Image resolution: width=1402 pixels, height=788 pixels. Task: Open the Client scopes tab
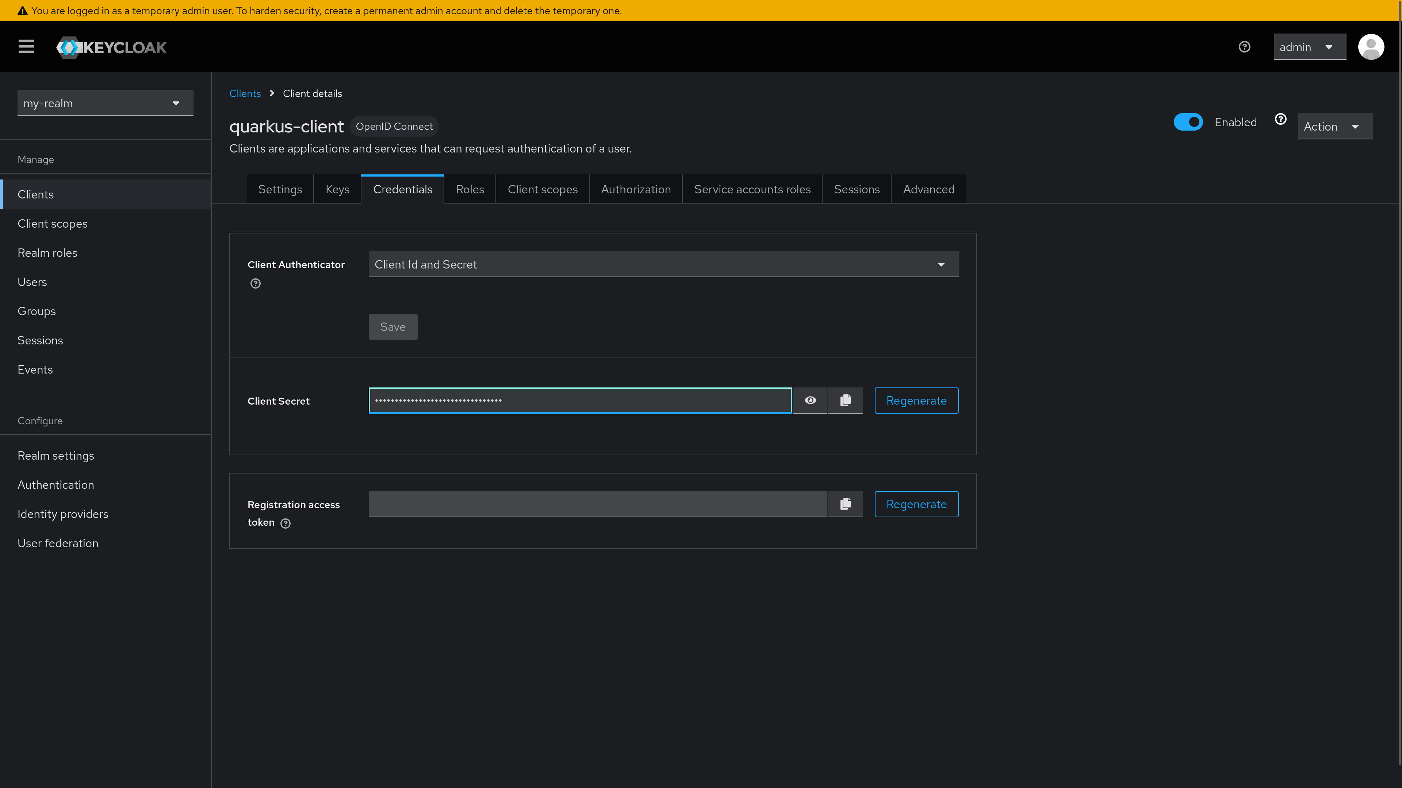coord(543,189)
